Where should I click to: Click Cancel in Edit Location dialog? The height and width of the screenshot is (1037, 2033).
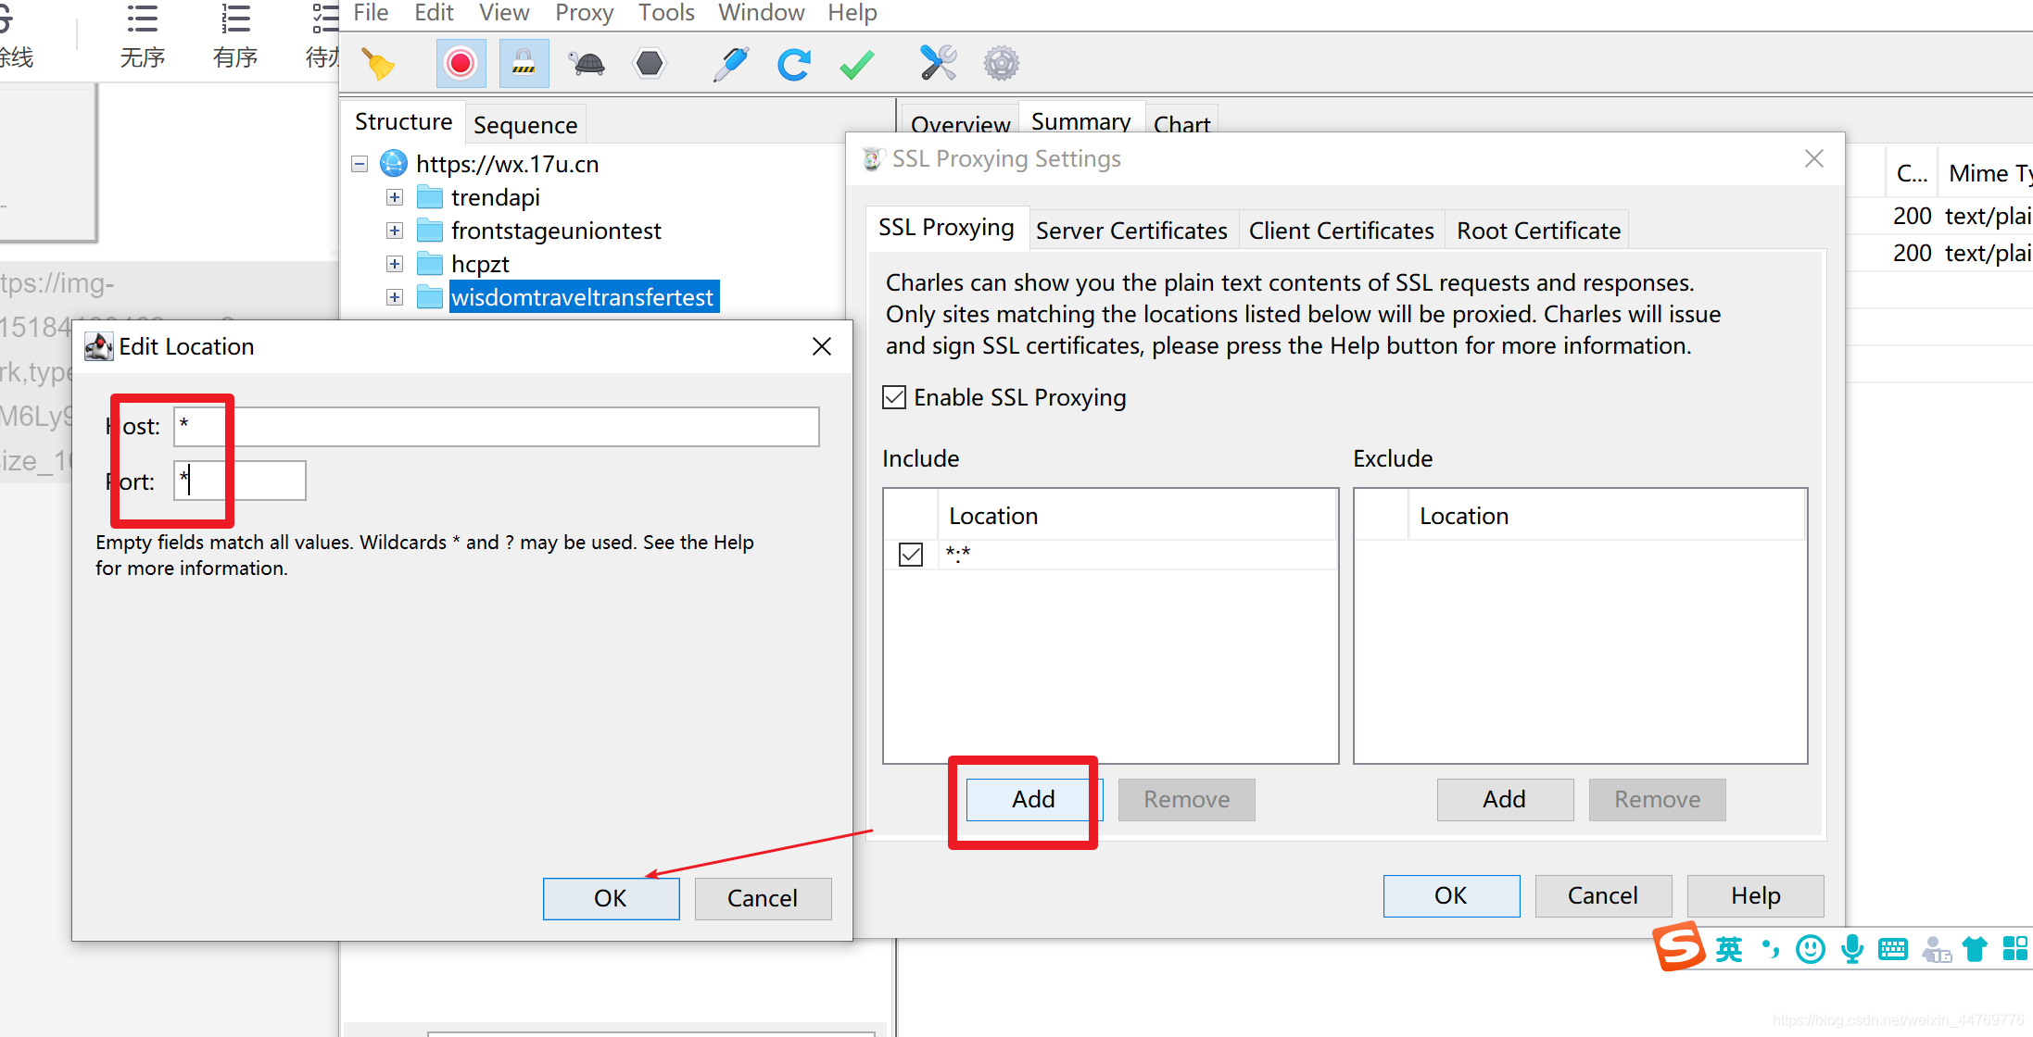[763, 898]
